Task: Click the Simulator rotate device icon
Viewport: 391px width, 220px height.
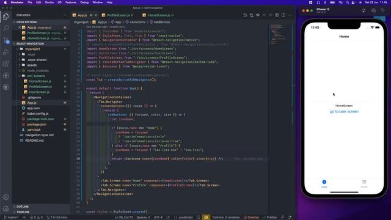Action: [383, 11]
